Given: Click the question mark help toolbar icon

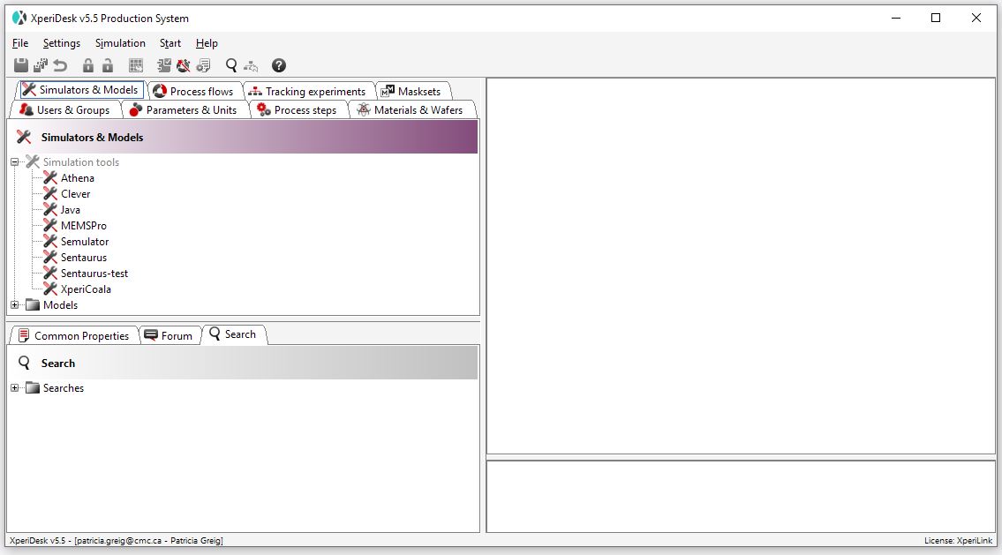Looking at the screenshot, I should coord(279,65).
